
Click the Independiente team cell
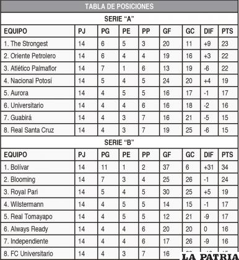click(38, 241)
